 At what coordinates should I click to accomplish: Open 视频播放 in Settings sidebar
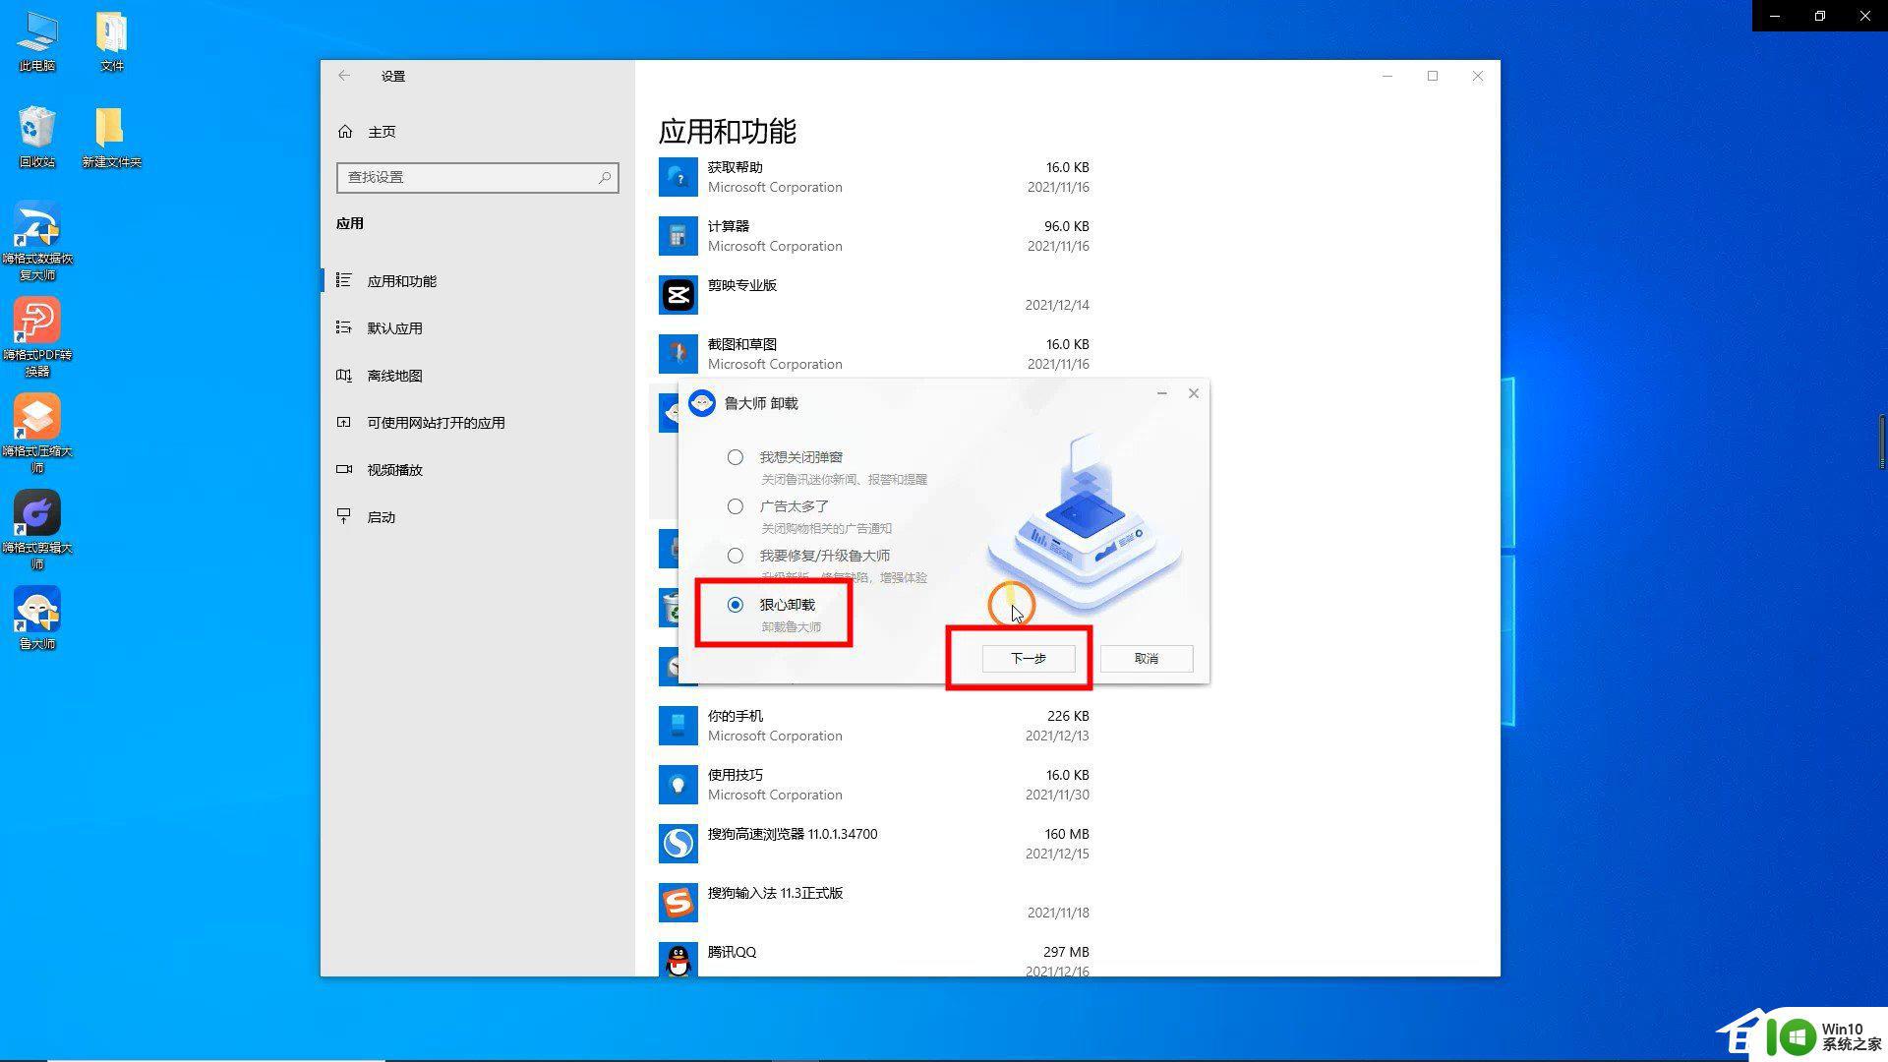click(x=477, y=470)
